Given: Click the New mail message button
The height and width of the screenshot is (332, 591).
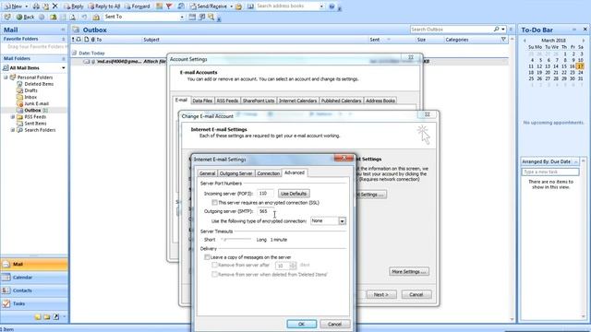Looking at the screenshot, I should [x=13, y=6].
